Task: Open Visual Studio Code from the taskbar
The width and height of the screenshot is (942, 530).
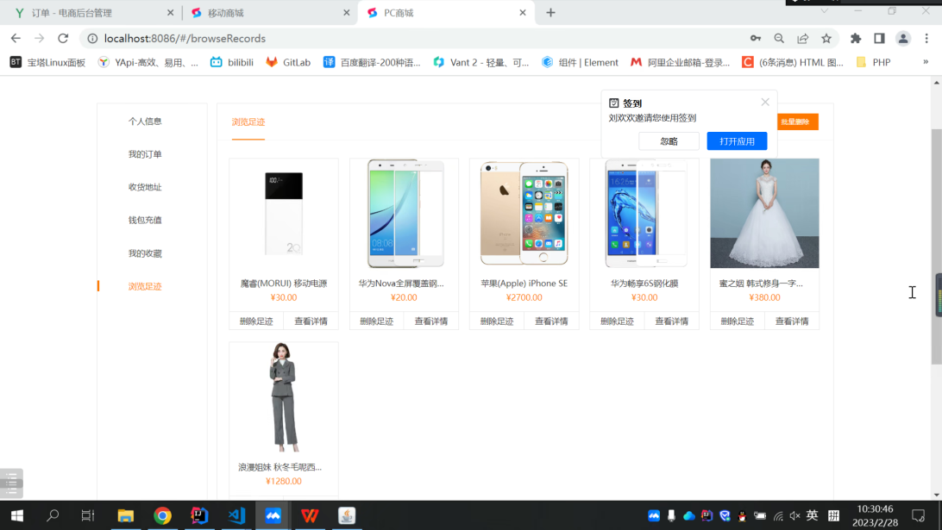Action: click(x=236, y=515)
